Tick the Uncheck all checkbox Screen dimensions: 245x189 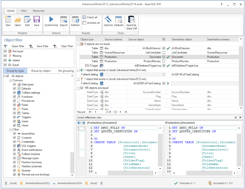(x=84, y=23)
